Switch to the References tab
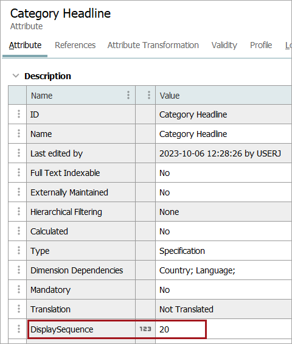The height and width of the screenshot is (344, 292). coord(75,45)
